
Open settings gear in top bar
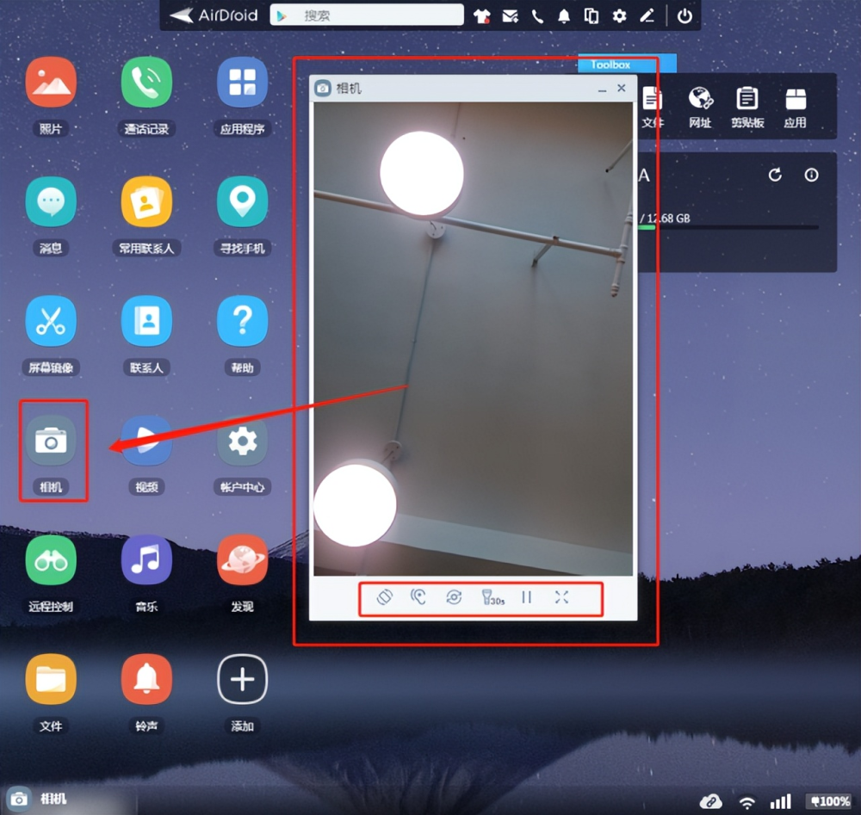coord(619,15)
